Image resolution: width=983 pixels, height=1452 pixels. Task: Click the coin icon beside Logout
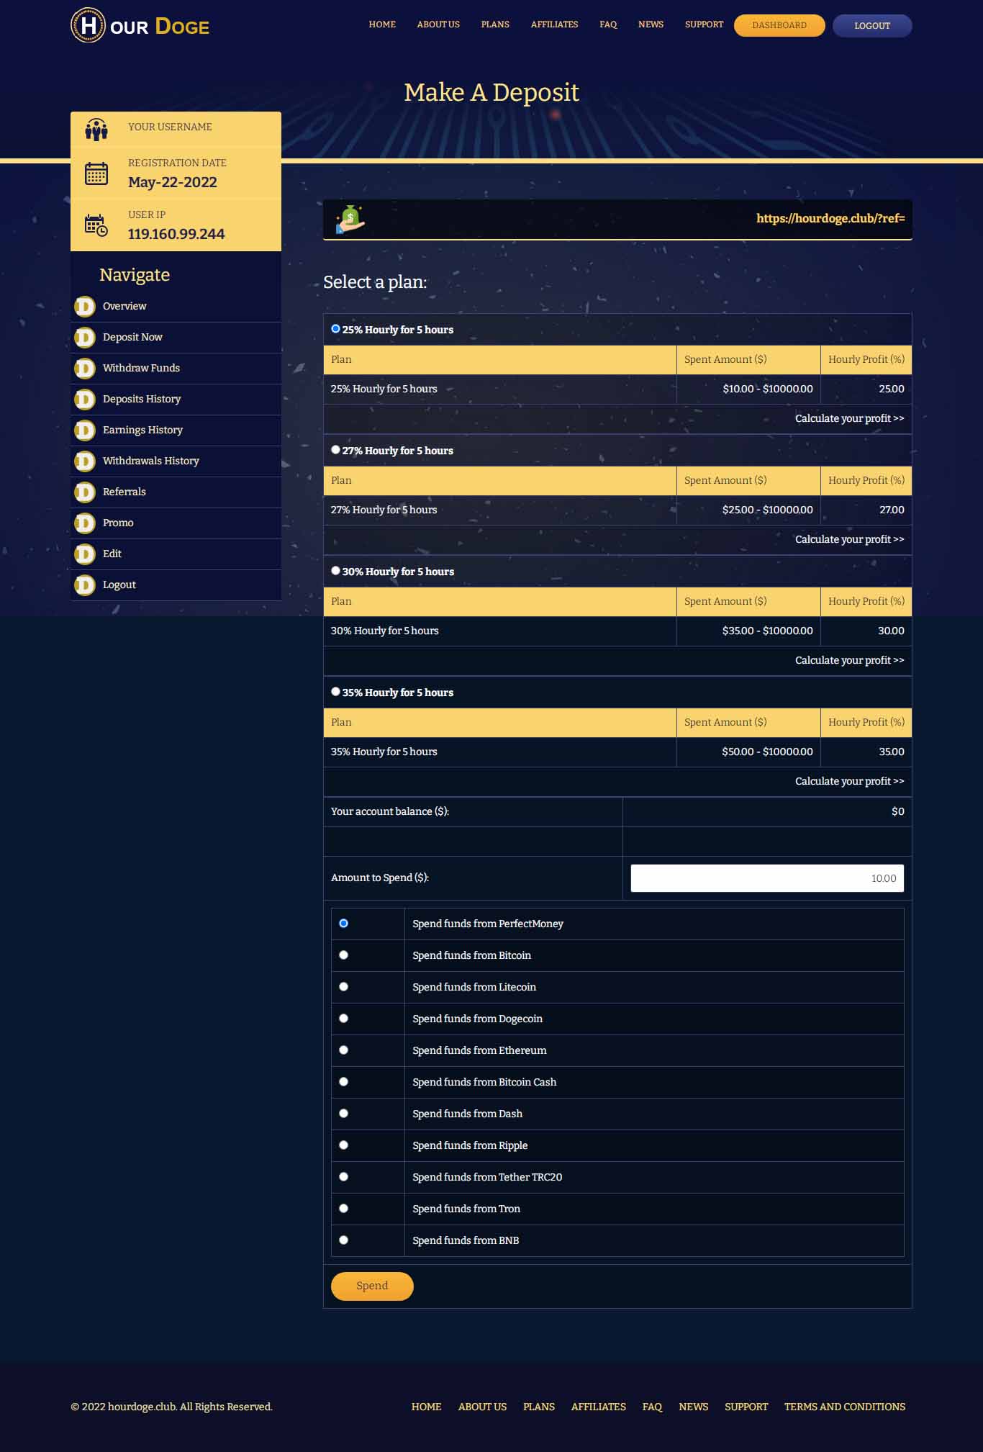[85, 585]
